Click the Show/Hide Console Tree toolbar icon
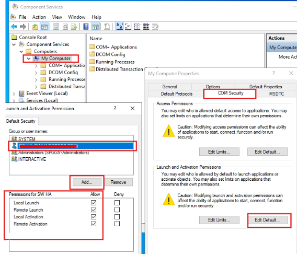Screen dimensions: 297x256 click(x=44, y=27)
